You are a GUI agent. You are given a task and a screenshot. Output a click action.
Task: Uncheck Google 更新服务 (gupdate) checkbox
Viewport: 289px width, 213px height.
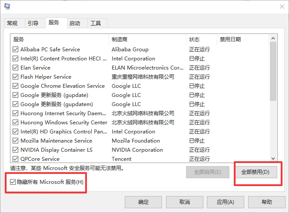click(16, 95)
